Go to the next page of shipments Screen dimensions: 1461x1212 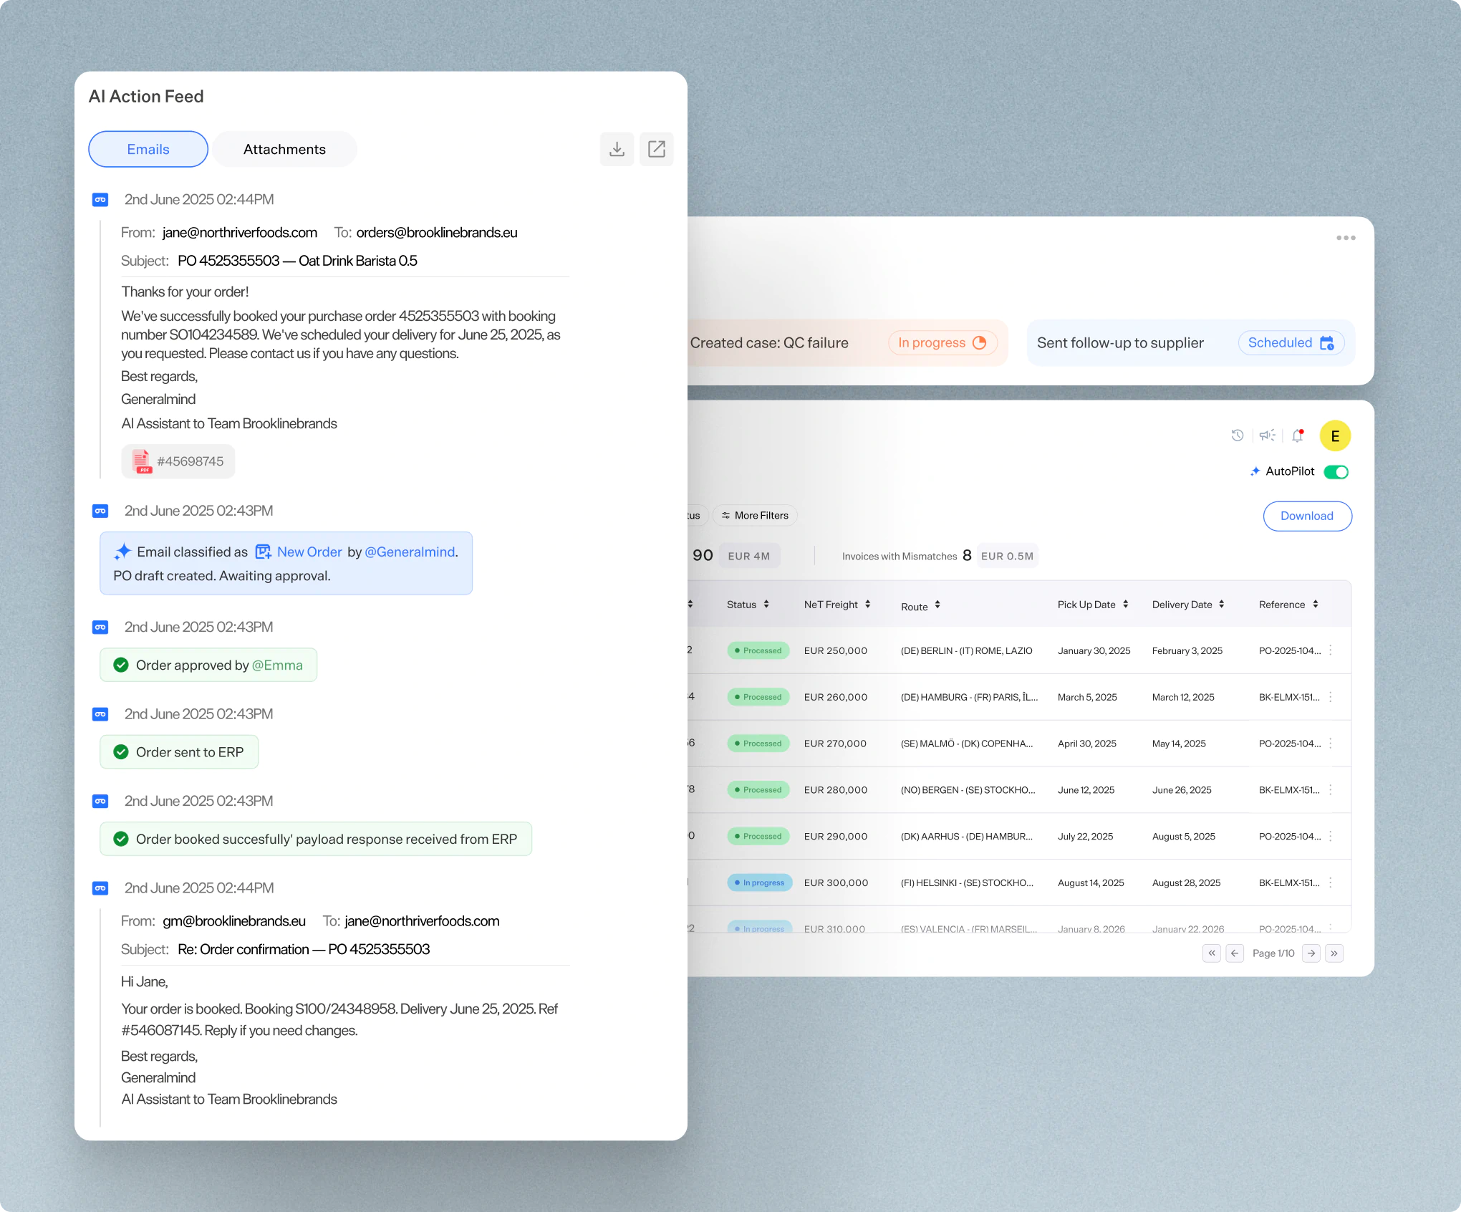1311,953
